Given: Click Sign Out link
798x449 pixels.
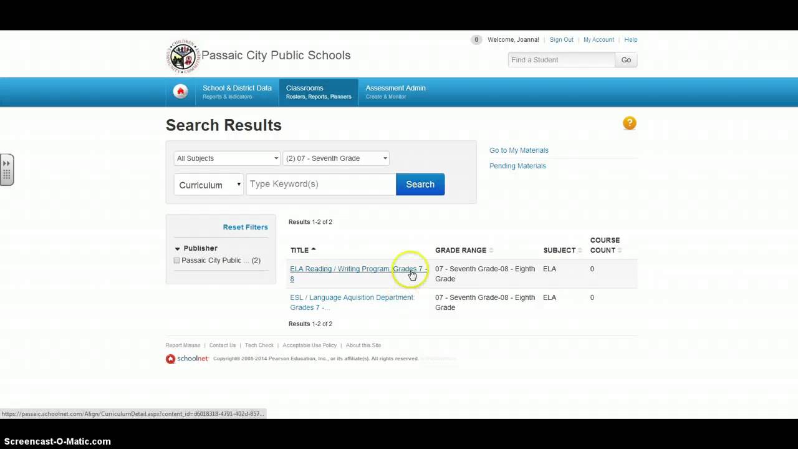Looking at the screenshot, I should pyautogui.click(x=561, y=40).
